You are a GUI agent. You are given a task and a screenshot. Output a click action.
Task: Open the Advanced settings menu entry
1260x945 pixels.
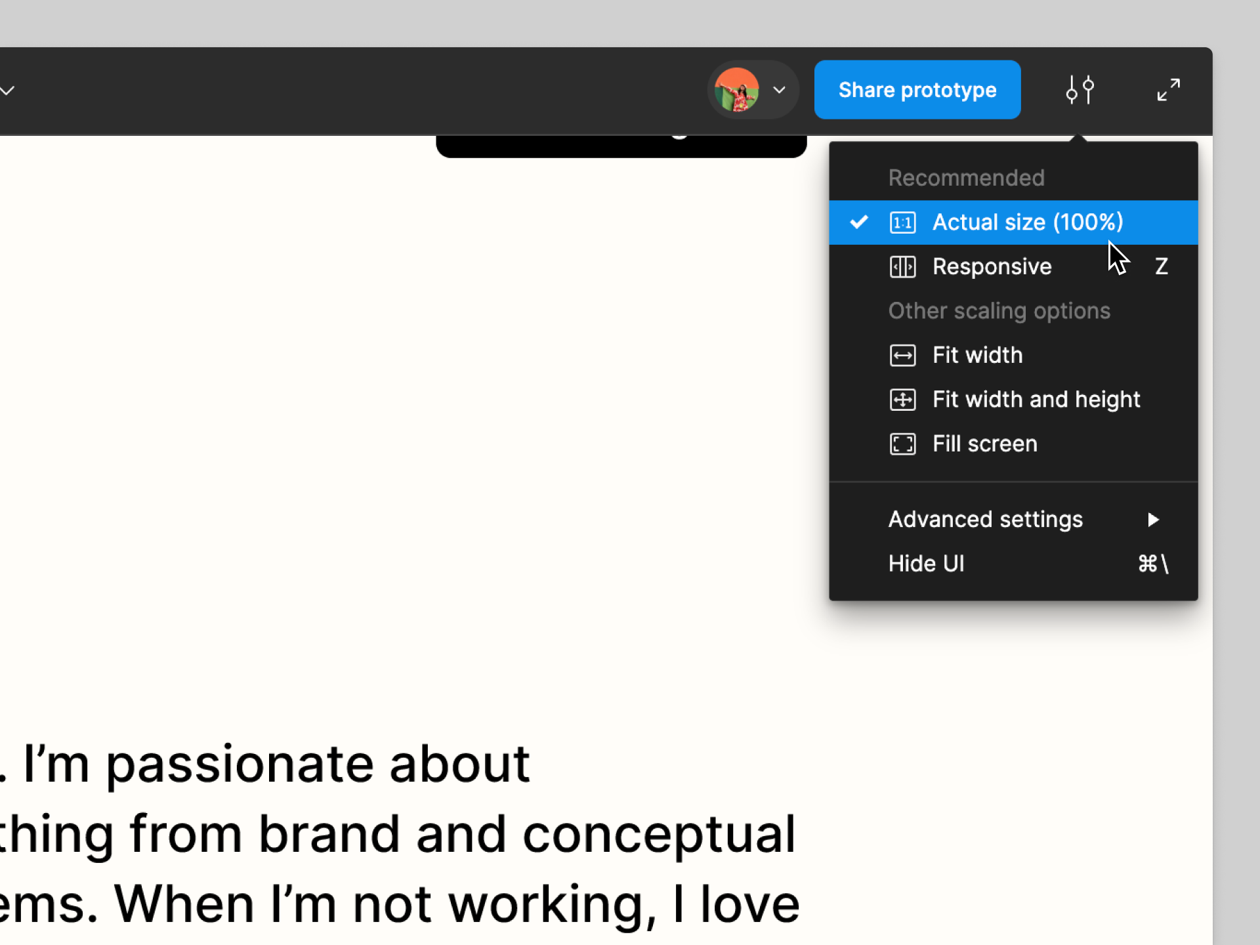(985, 520)
